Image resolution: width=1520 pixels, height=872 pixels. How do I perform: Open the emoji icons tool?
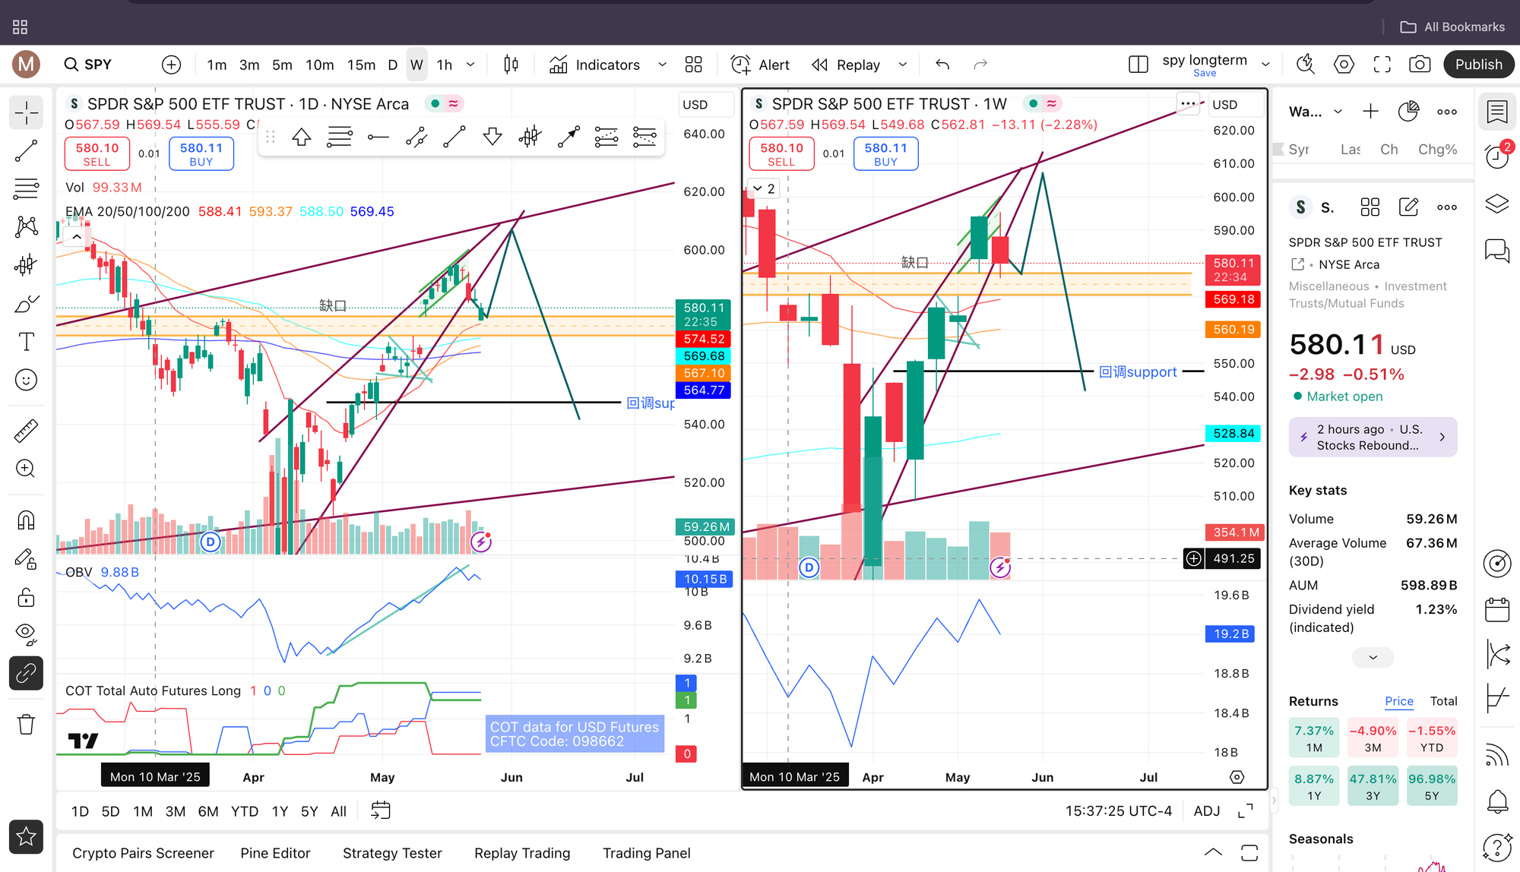pos(26,380)
